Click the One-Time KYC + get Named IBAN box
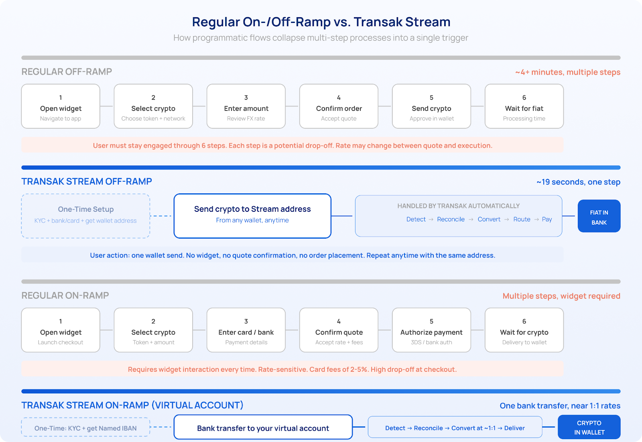 [85, 428]
